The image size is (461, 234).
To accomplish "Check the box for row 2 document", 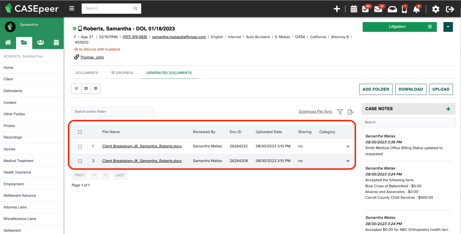I will (x=80, y=161).
